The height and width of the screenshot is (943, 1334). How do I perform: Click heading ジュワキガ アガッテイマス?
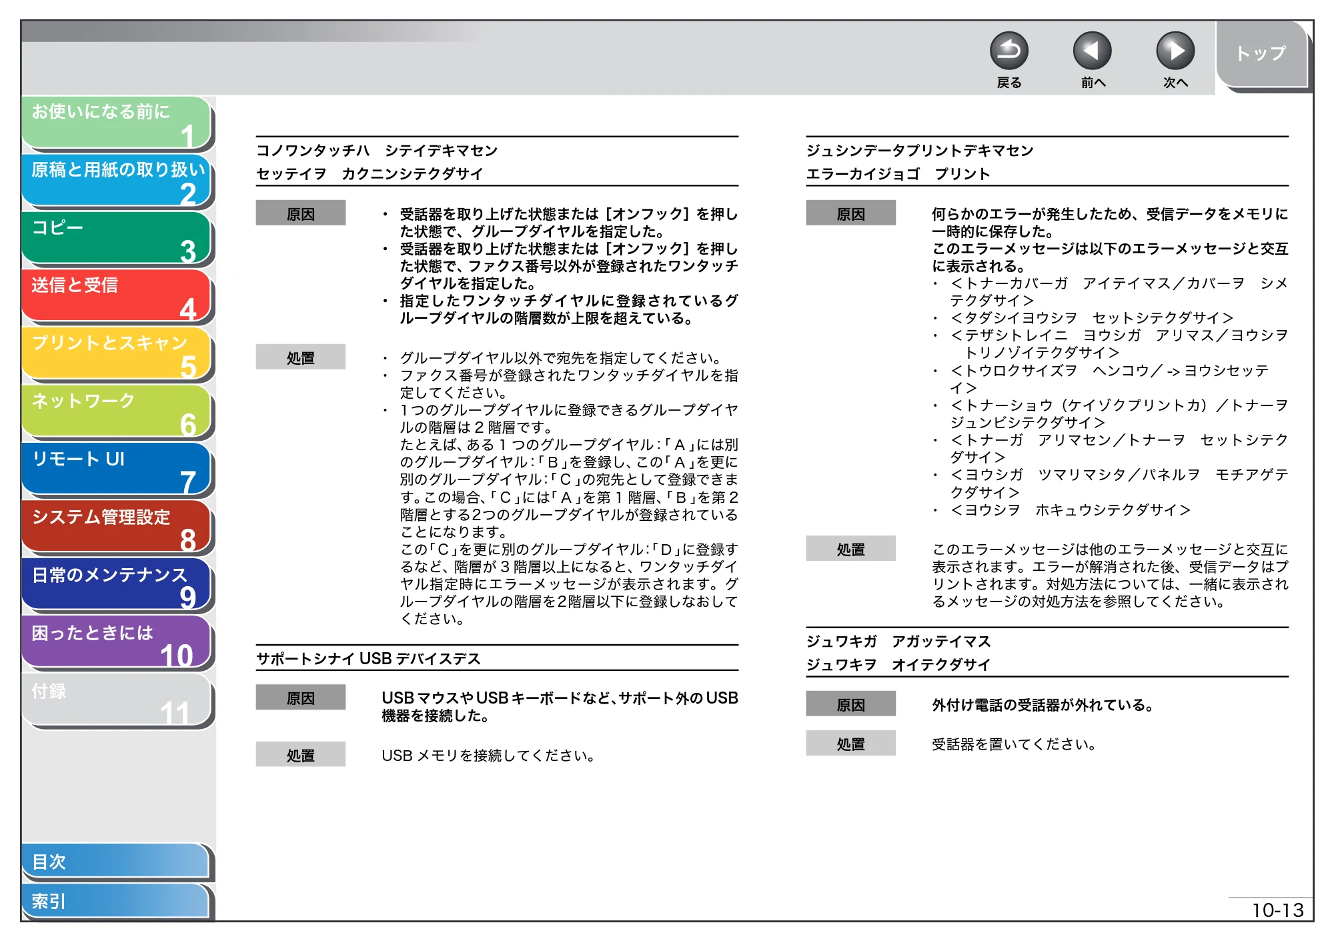[898, 642]
